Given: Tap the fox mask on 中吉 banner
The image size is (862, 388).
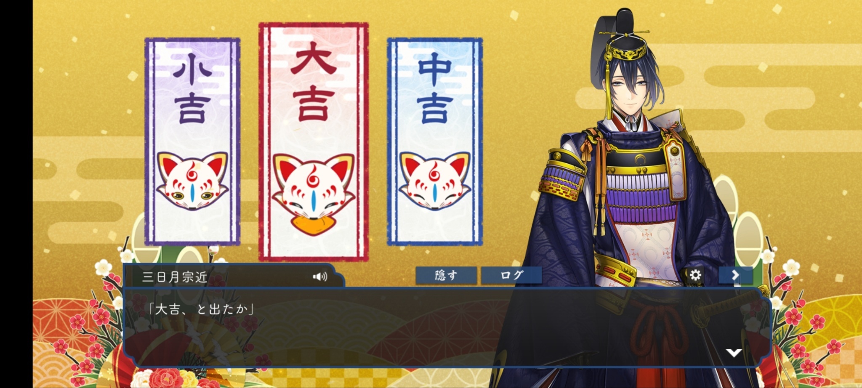Looking at the screenshot, I should pyautogui.click(x=435, y=181).
